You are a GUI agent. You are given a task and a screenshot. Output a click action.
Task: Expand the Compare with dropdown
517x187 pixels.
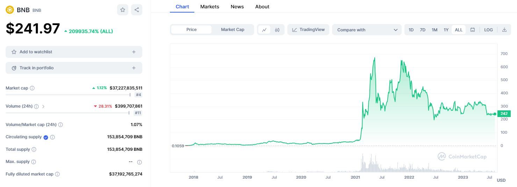click(367, 30)
